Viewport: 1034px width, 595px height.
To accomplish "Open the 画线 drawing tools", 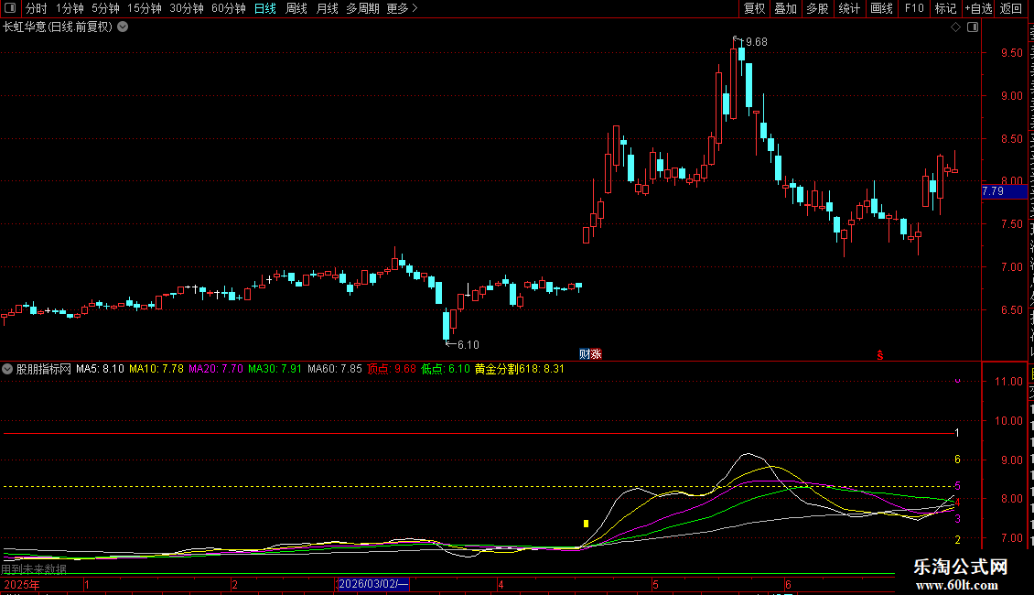I will pos(882,8).
